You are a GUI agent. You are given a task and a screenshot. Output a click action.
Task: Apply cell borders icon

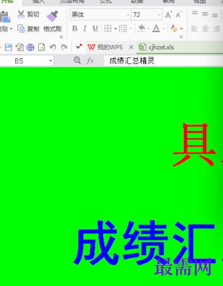coord(108,28)
